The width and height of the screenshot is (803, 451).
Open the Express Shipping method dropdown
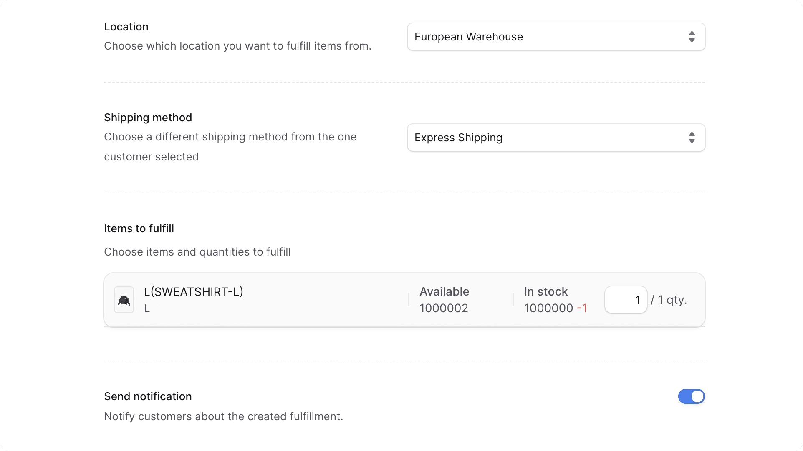tap(555, 138)
